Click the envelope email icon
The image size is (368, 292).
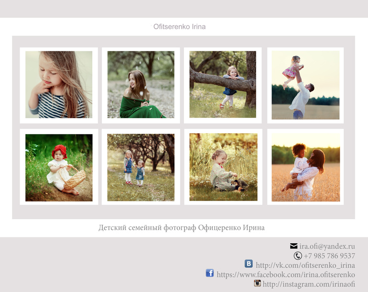(x=293, y=246)
